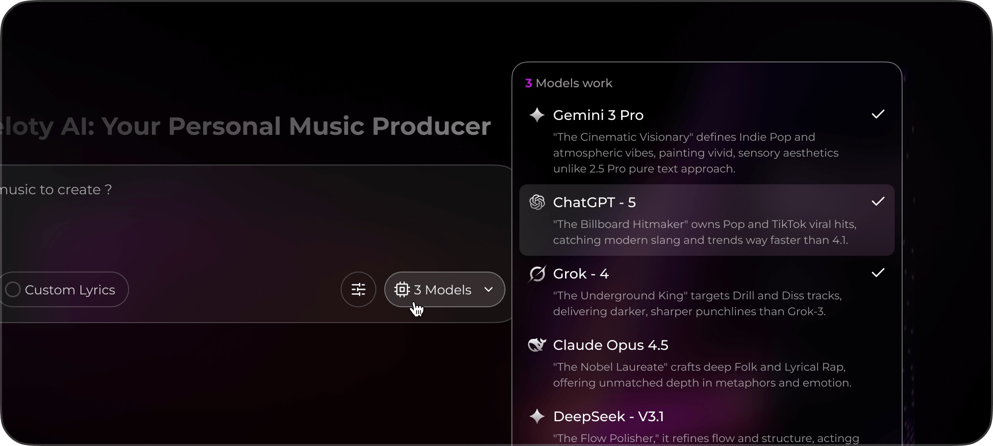This screenshot has height=446, width=993.
Task: Uncheck the Grok - 4 checkmark
Action: click(x=878, y=273)
